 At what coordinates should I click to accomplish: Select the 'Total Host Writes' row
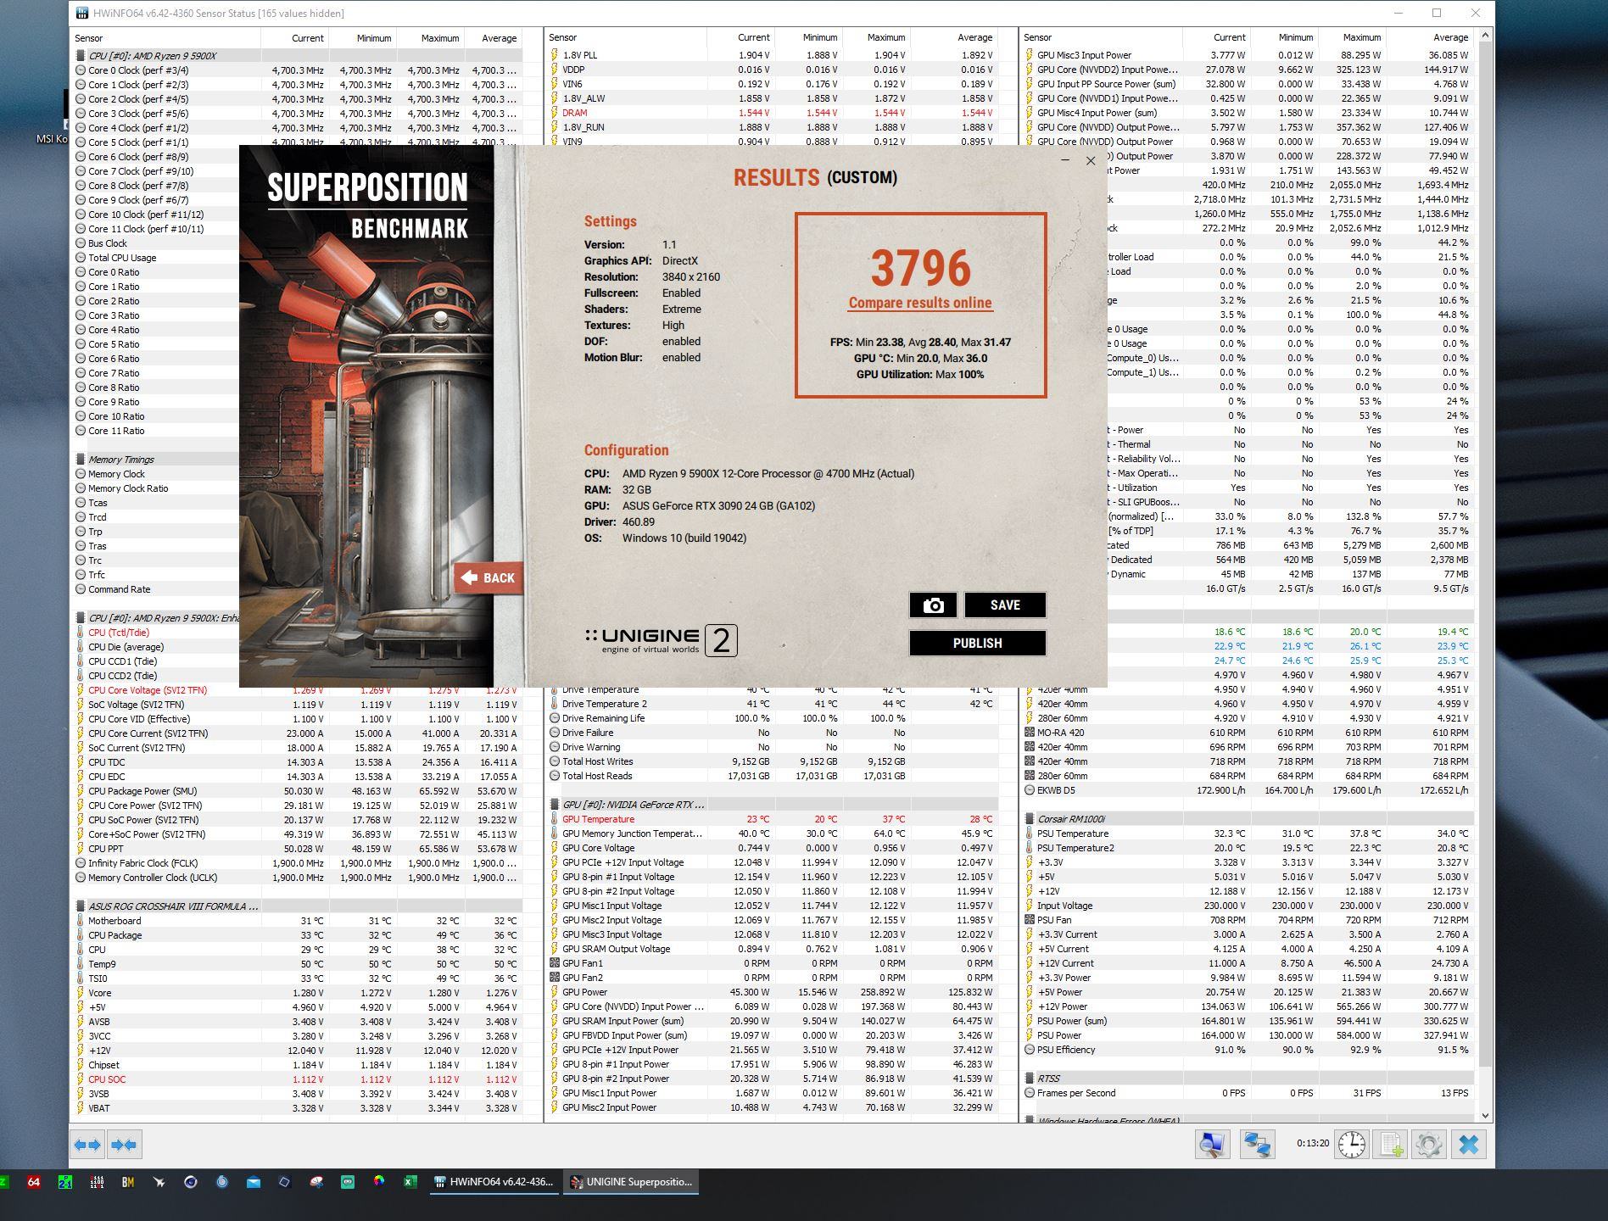tap(772, 761)
